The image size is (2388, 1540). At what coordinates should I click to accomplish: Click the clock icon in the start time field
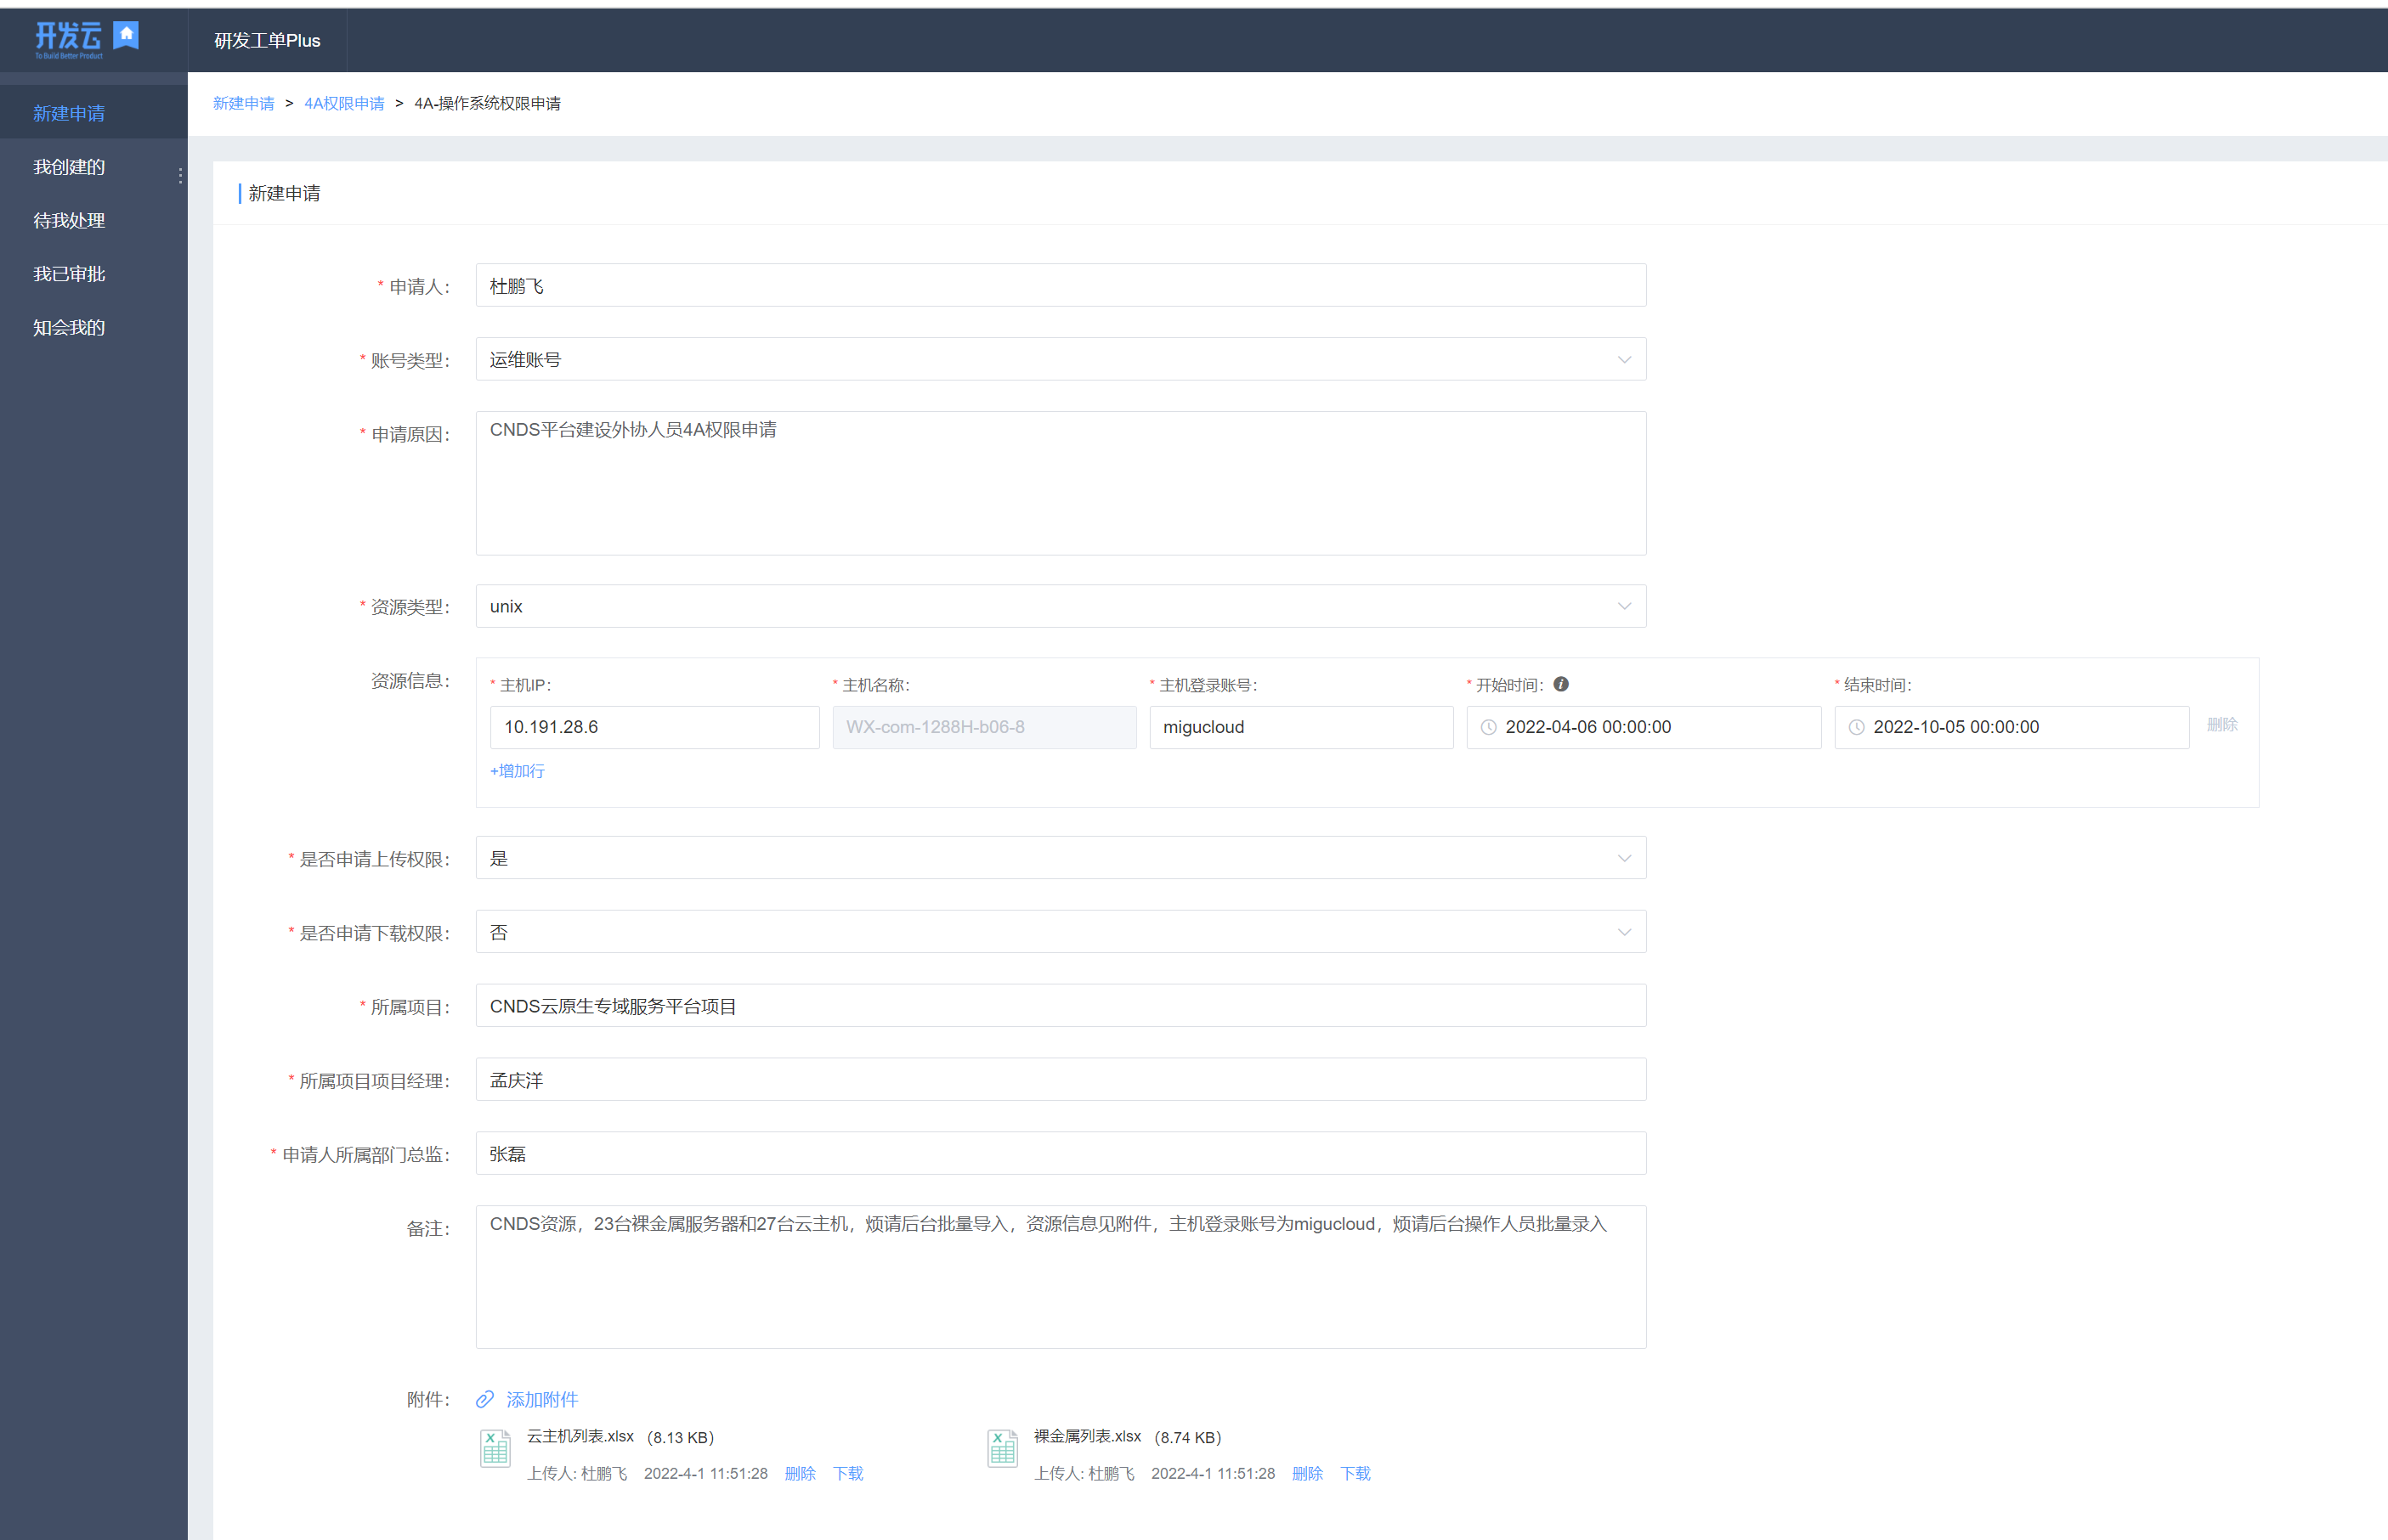tap(1489, 728)
